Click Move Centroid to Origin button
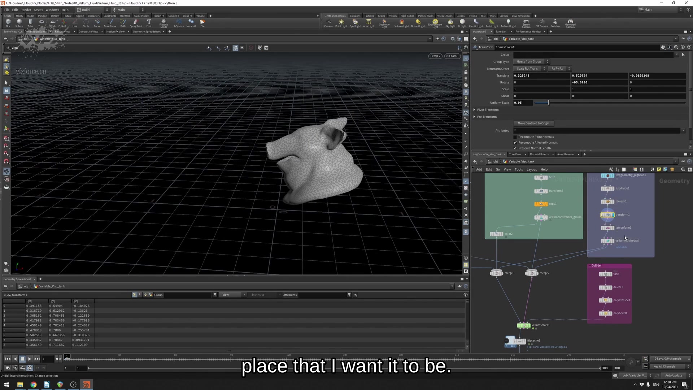Screen dimensions: 693x390 [533, 123]
